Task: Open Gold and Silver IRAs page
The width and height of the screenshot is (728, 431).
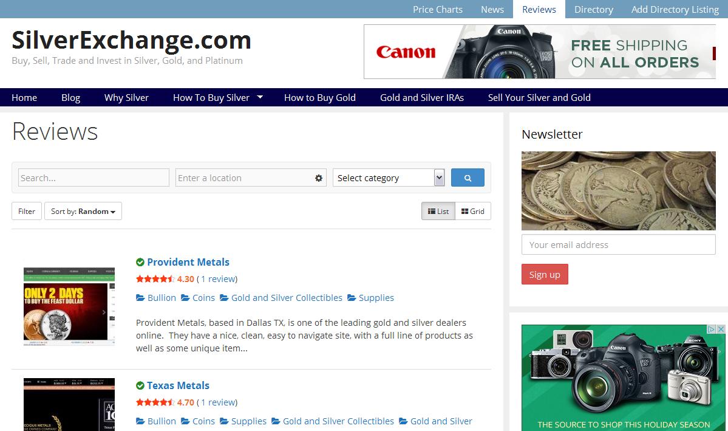Action: [x=422, y=98]
